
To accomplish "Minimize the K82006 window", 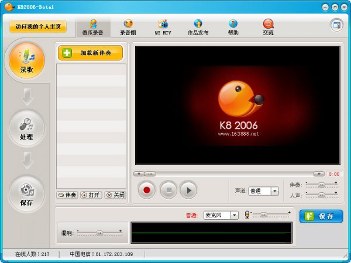I will pyautogui.click(x=325, y=7).
